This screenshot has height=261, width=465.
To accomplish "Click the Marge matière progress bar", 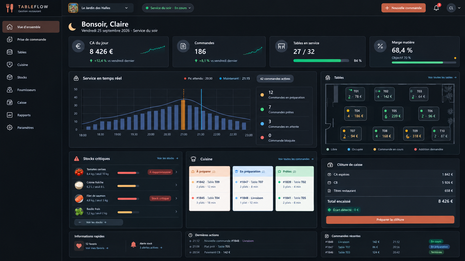I will click(x=424, y=62).
